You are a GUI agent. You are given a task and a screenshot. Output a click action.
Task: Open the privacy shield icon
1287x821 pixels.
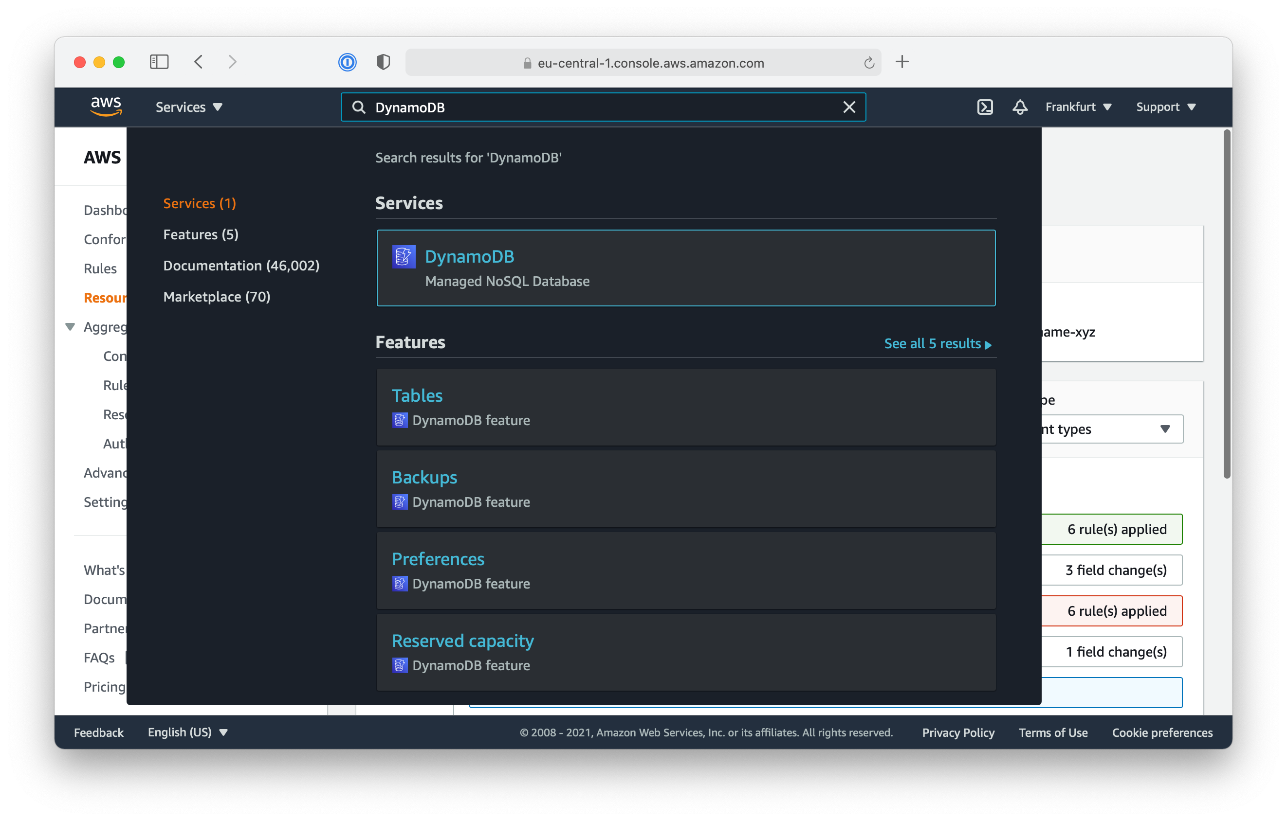(383, 62)
